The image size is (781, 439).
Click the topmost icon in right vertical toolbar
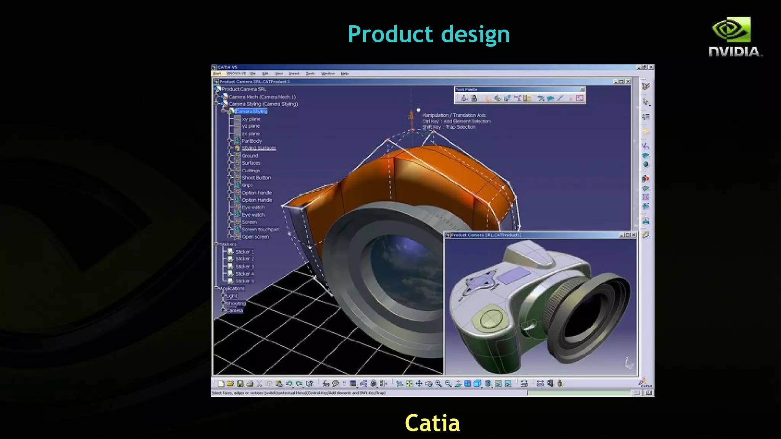646,86
